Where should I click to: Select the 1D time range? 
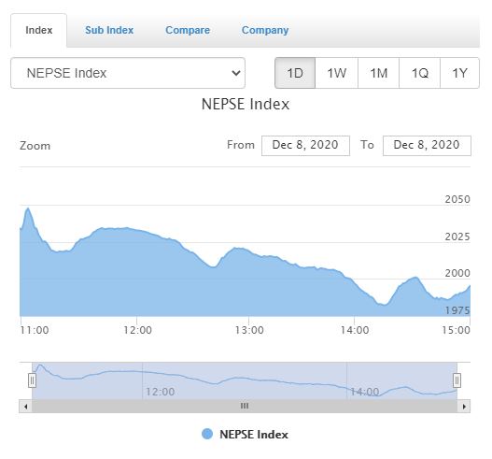click(295, 73)
